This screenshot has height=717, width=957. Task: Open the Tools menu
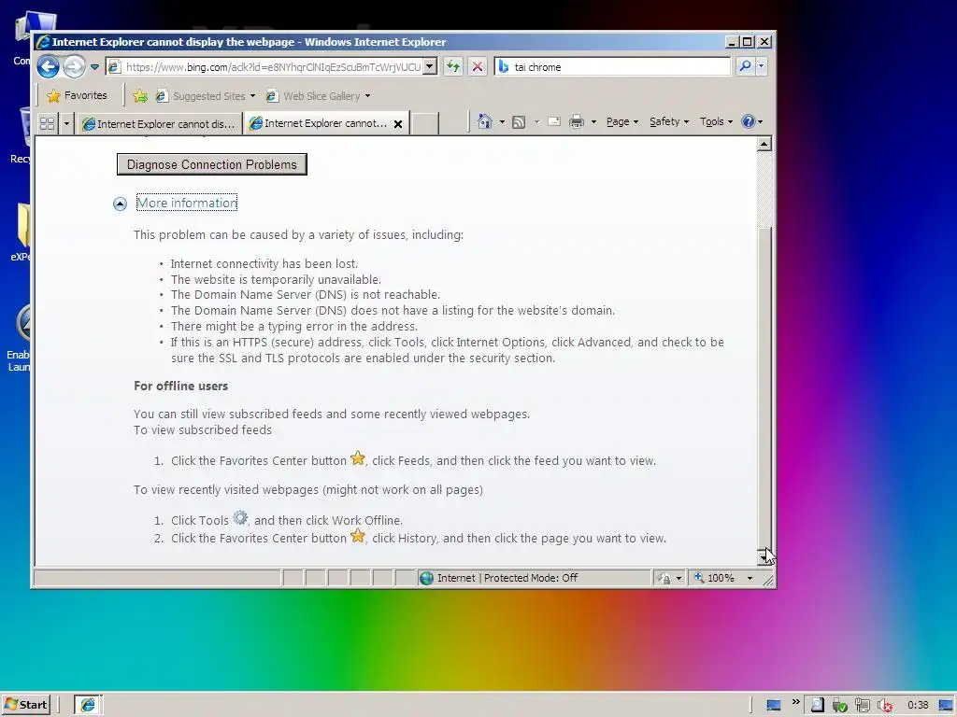click(x=716, y=121)
